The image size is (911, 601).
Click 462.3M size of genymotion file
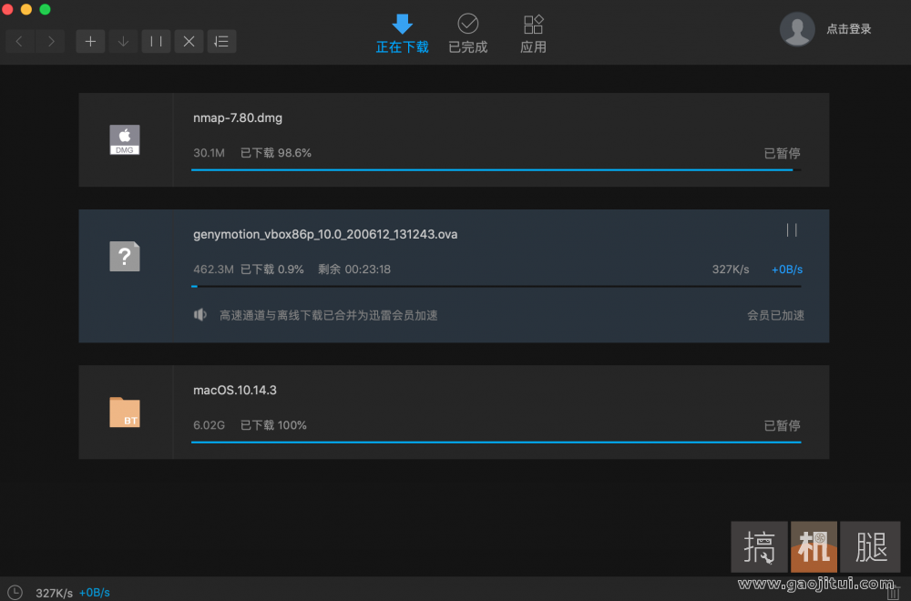[213, 270]
